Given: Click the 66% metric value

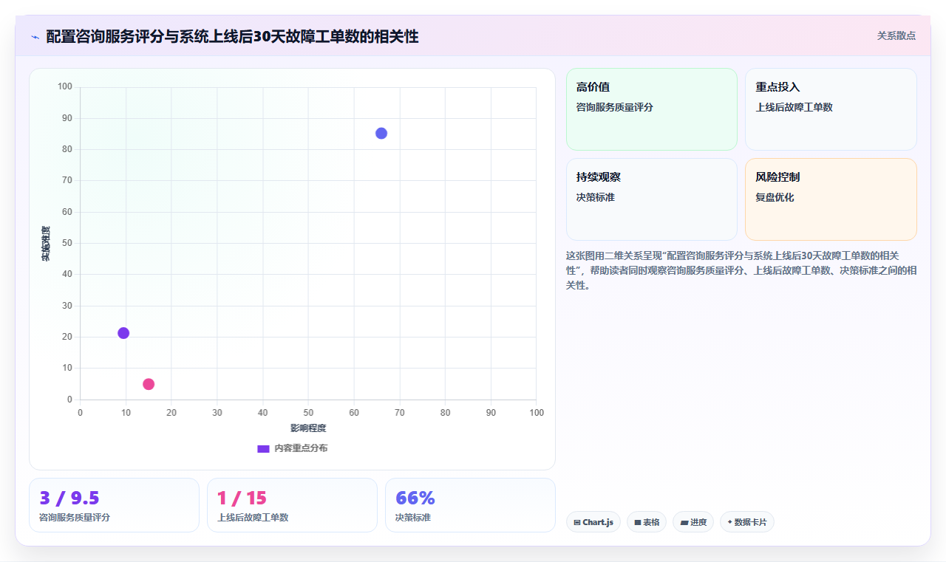Looking at the screenshot, I should point(415,498).
